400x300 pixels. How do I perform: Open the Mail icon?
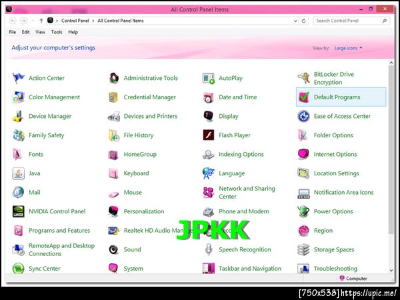point(18,193)
